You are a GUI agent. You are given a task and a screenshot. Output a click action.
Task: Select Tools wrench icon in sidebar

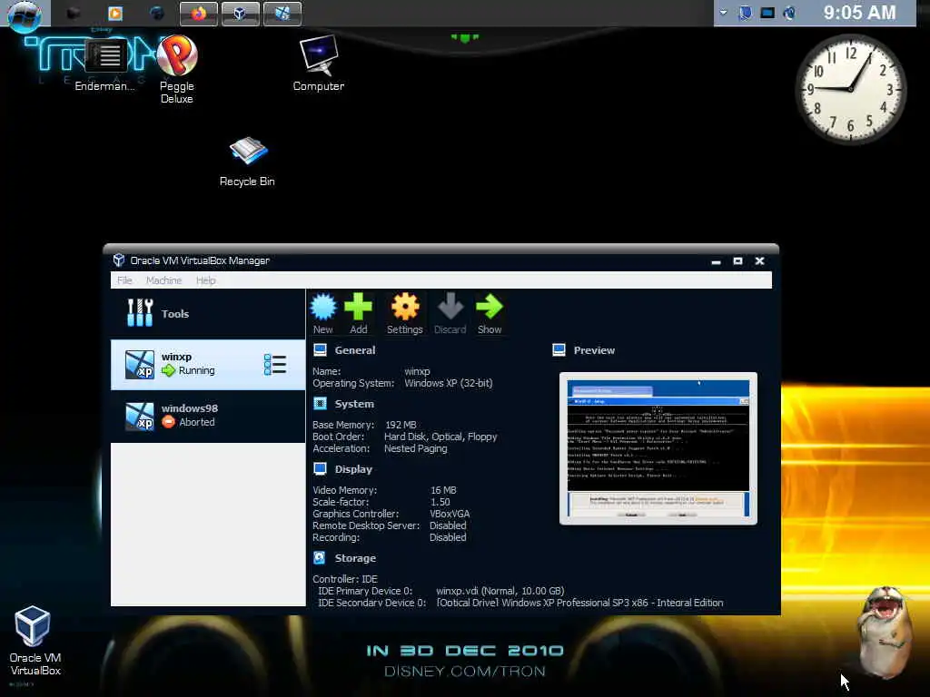[x=140, y=313]
